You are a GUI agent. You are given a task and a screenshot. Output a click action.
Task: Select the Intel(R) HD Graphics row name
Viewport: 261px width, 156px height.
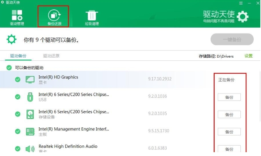click(58, 77)
